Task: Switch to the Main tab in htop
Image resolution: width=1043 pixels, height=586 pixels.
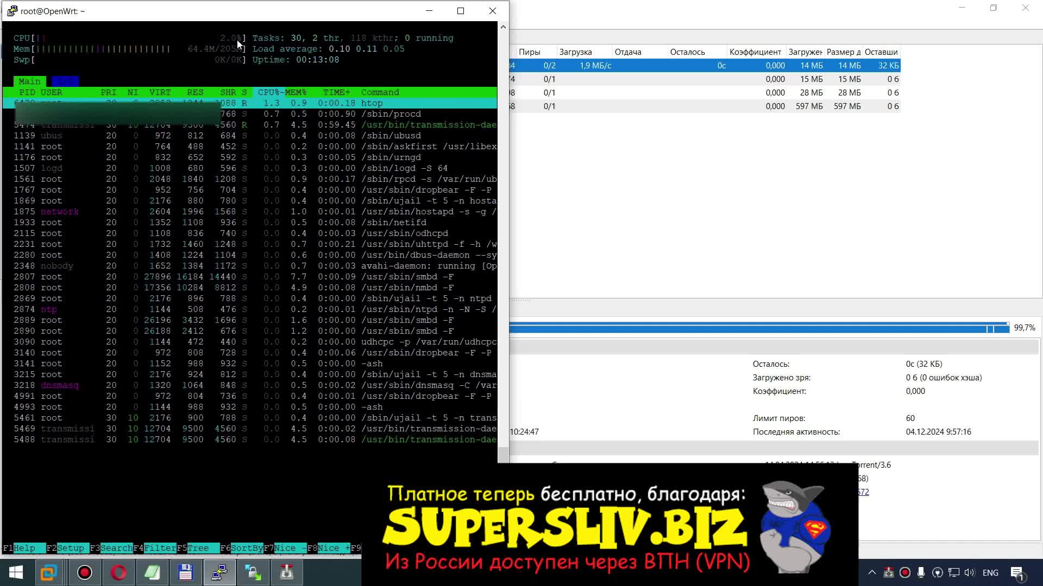Action: pyautogui.click(x=29, y=81)
